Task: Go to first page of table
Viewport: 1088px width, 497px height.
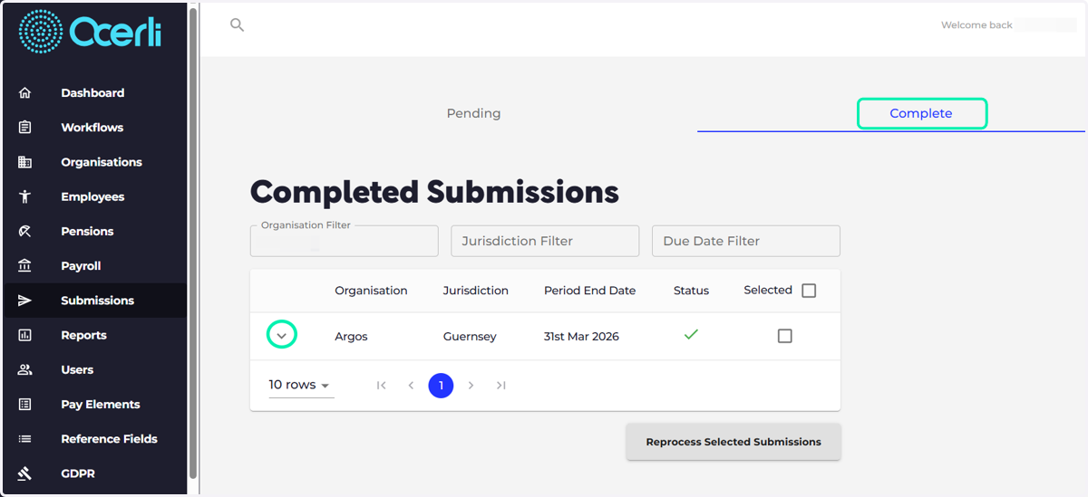Action: [381, 386]
